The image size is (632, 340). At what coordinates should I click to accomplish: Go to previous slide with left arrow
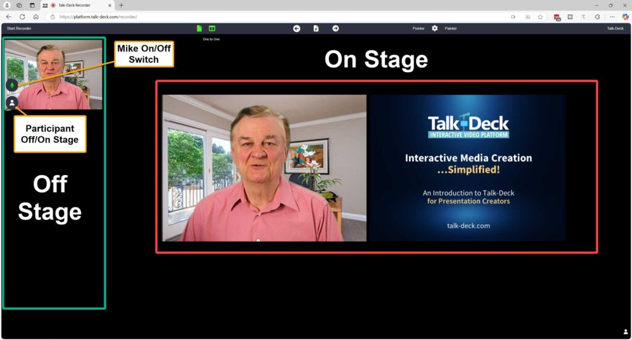(297, 28)
